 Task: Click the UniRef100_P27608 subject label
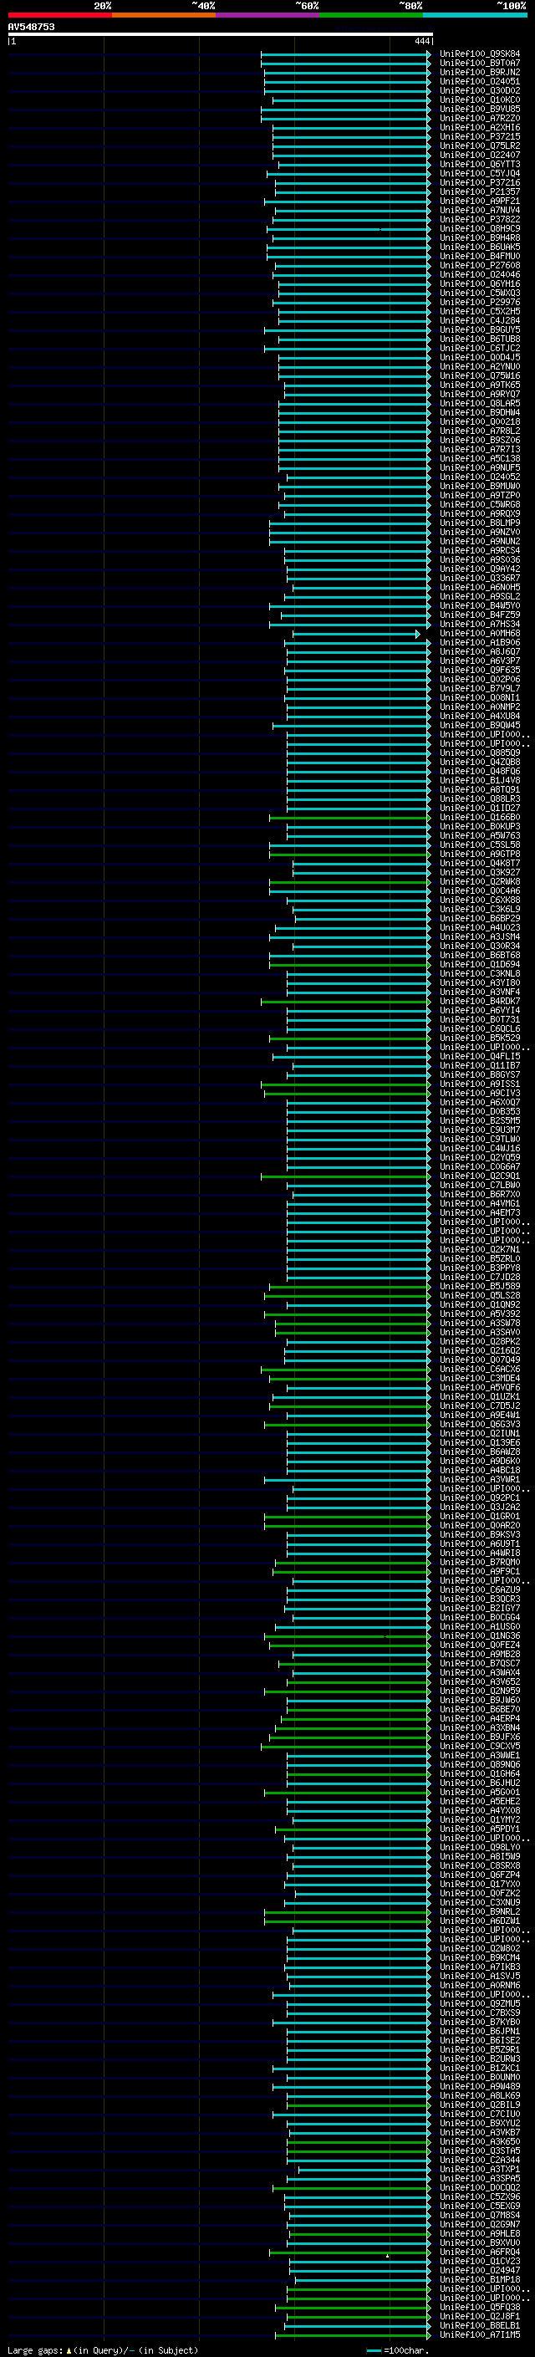coord(479,265)
